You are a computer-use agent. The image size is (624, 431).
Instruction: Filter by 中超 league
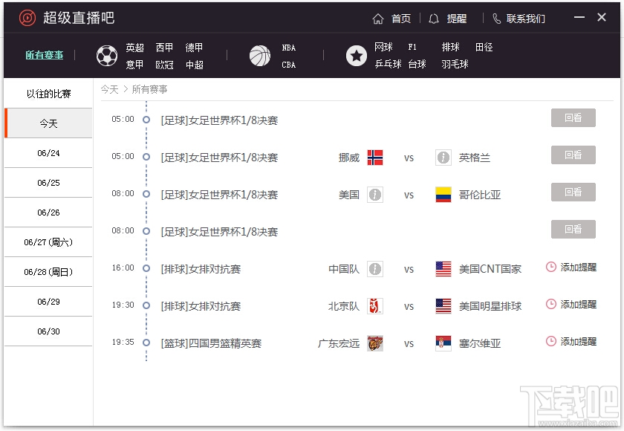point(194,65)
